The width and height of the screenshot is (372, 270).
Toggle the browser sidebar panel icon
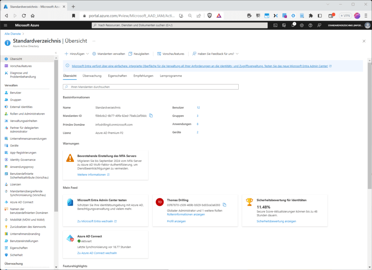(x=320, y=16)
